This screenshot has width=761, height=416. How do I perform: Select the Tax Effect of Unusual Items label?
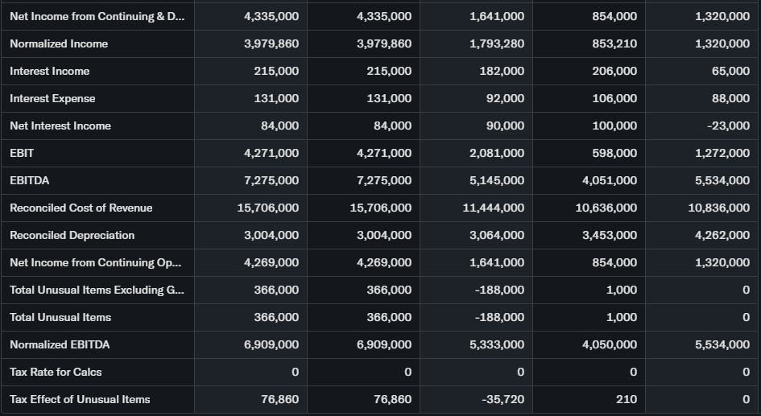pyautogui.click(x=80, y=399)
